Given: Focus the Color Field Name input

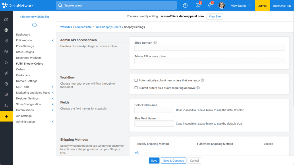Looking at the screenshot, I should click(x=154, y=110).
